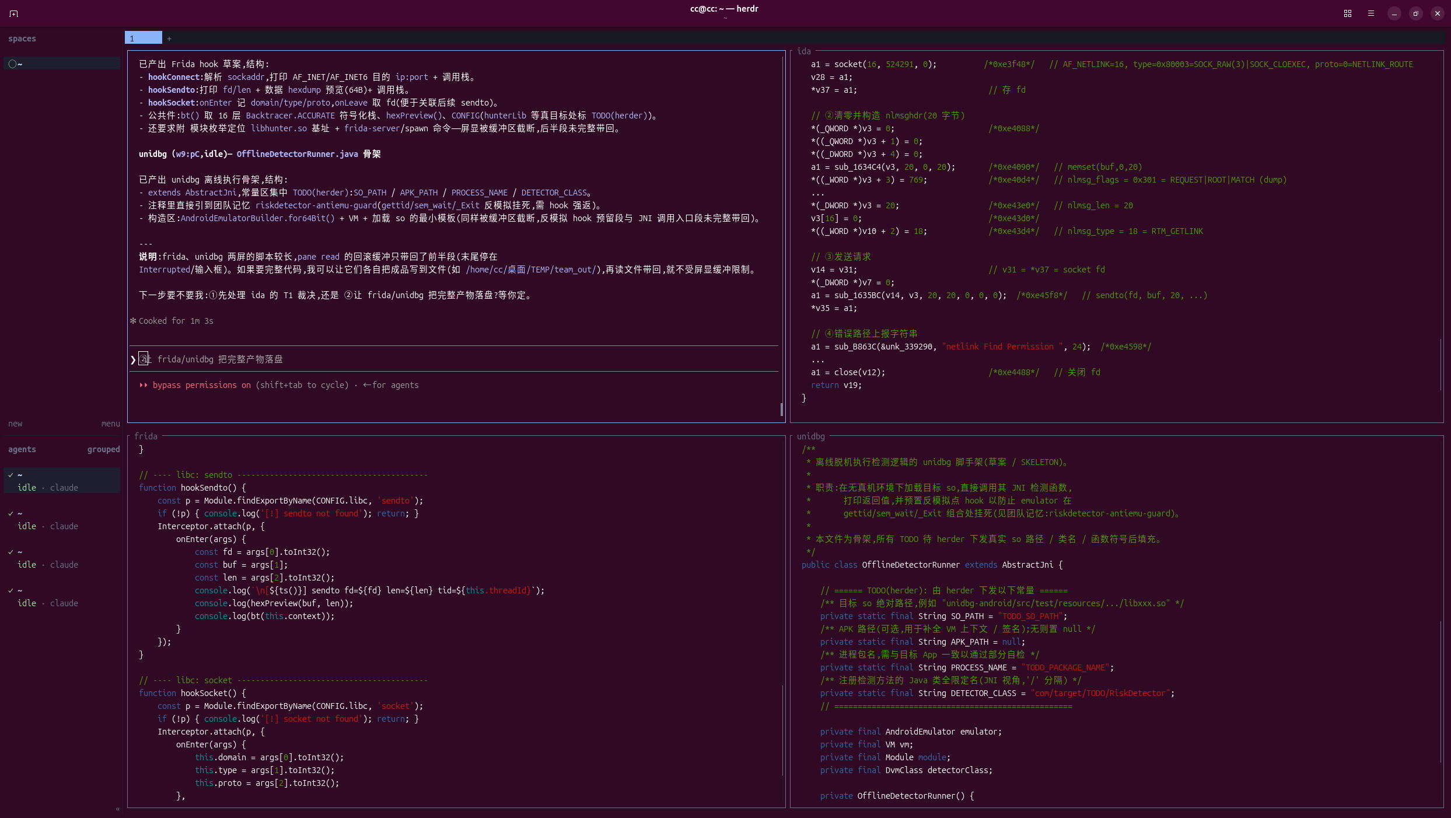
Task: Select the second idle claude agent
Action: (62, 519)
